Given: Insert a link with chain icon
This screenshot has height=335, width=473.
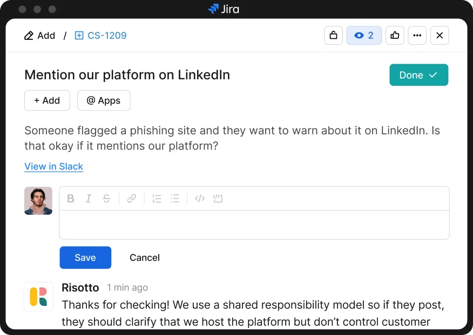Looking at the screenshot, I should pos(132,199).
